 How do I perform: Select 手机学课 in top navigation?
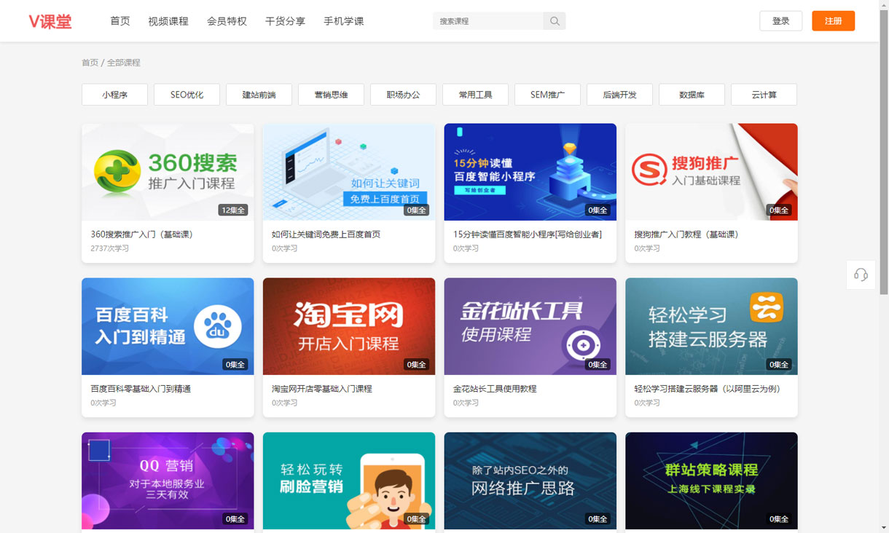(x=343, y=21)
